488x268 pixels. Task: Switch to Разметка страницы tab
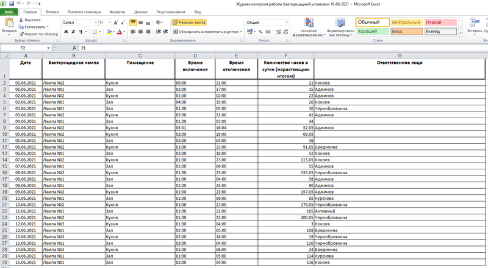coord(84,12)
